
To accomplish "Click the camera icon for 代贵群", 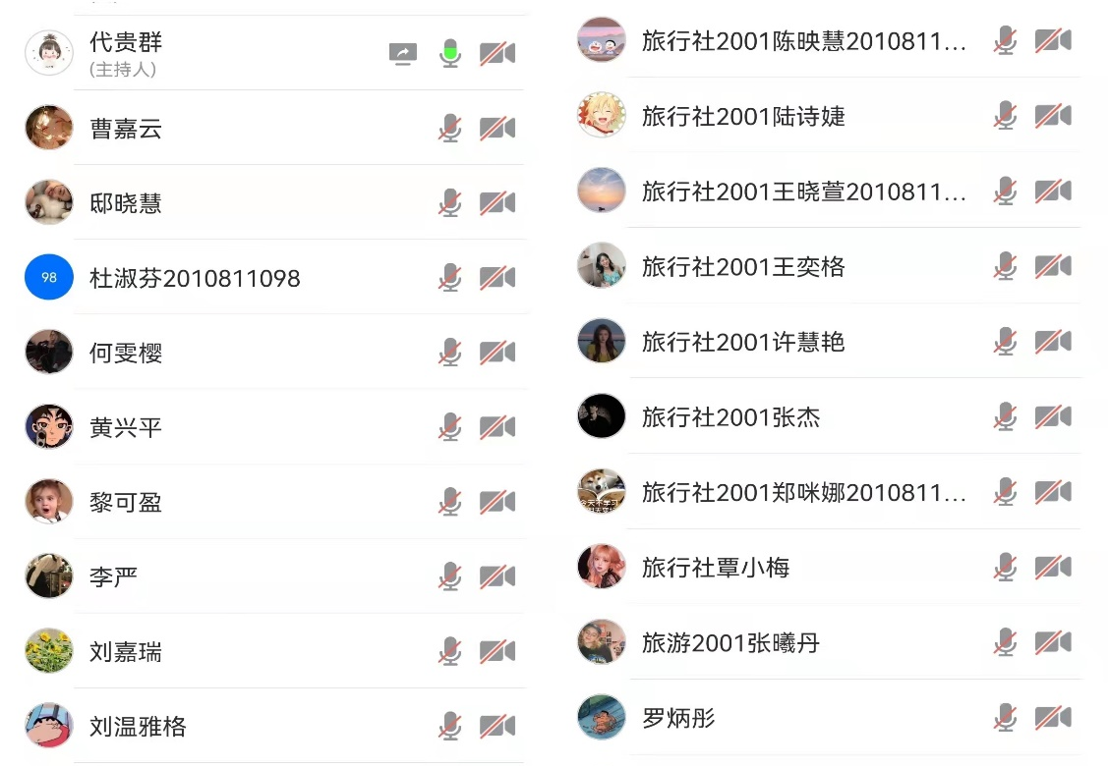I will tap(497, 54).
